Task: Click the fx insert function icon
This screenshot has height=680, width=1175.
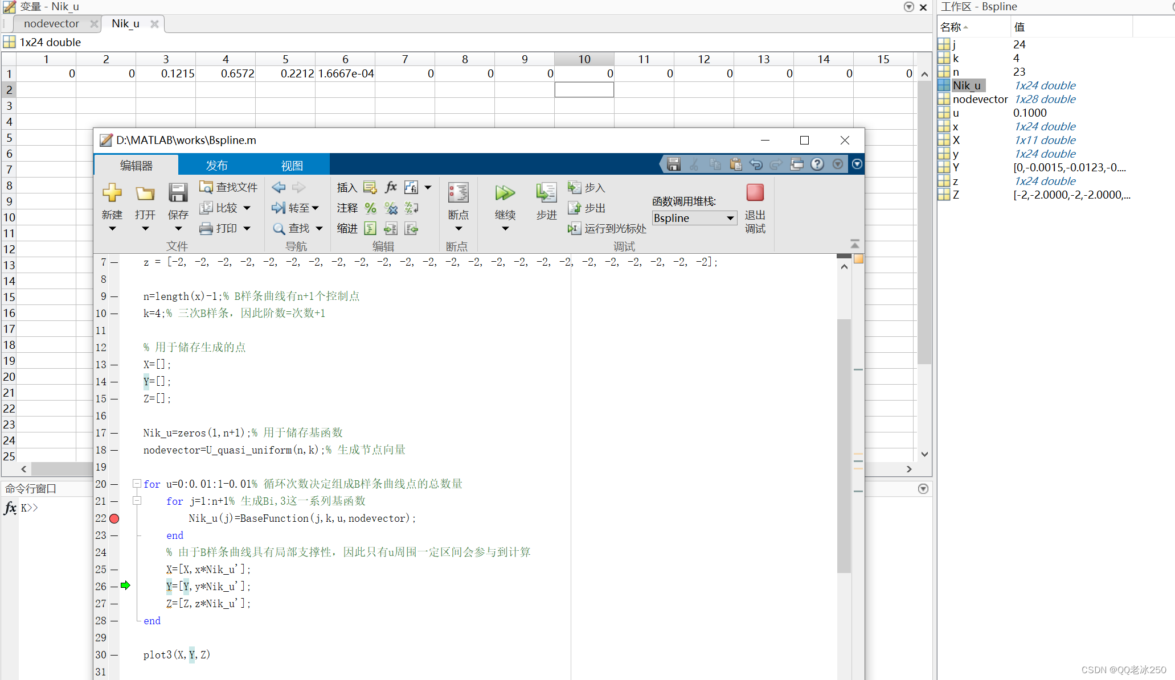Action: coord(391,187)
